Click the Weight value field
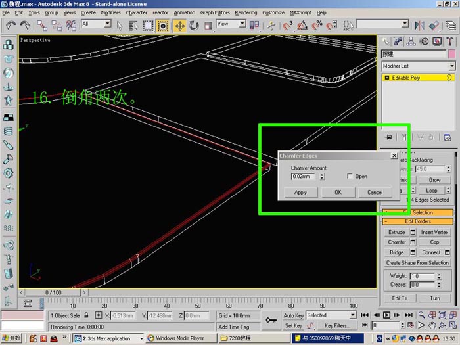The width and height of the screenshot is (460, 345). pyautogui.click(x=422, y=277)
